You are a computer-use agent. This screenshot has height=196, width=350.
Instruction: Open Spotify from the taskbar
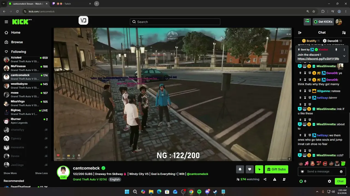tap(199, 192)
